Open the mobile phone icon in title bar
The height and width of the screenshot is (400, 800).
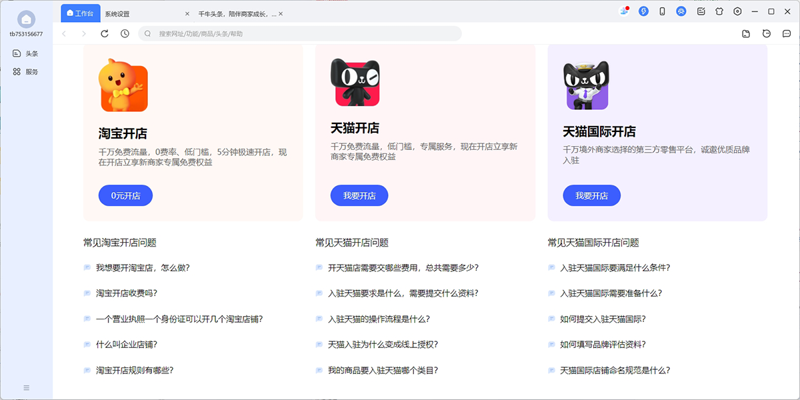[x=662, y=11]
